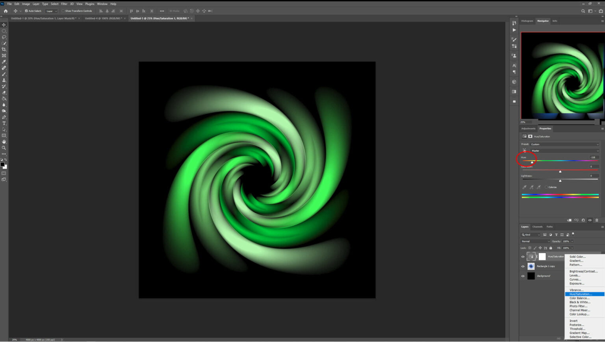Choose Curves from the adjustment menu

(x=575, y=279)
